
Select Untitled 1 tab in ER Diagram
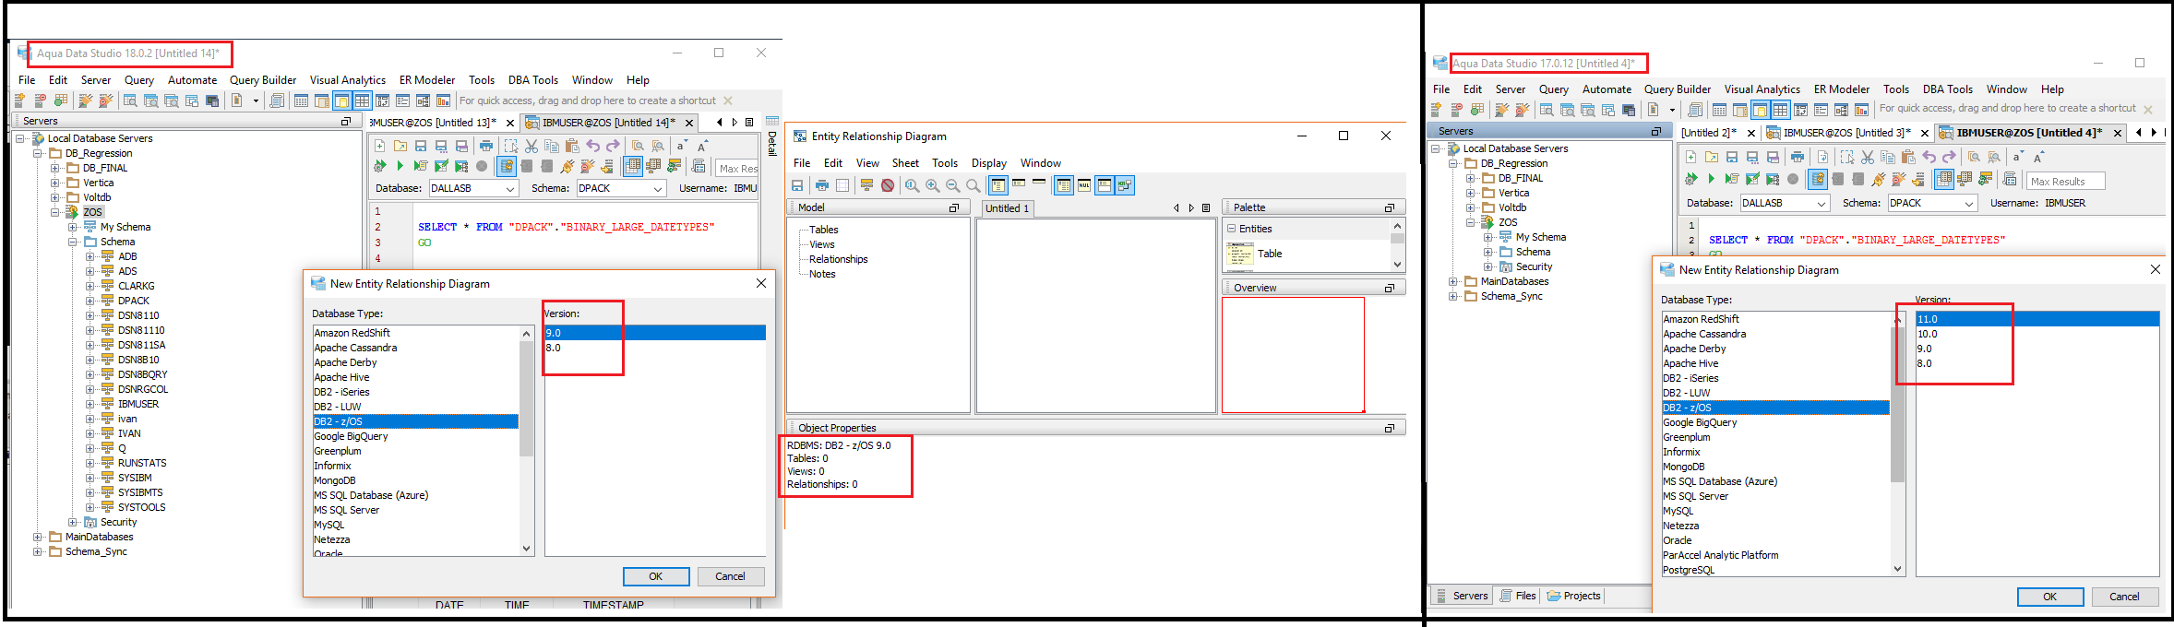pyautogui.click(x=1007, y=208)
